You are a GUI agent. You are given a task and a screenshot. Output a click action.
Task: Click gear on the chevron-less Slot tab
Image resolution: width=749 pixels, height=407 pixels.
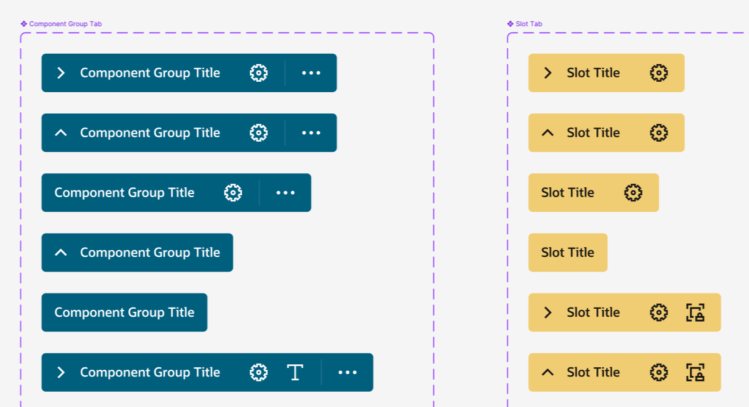(633, 192)
